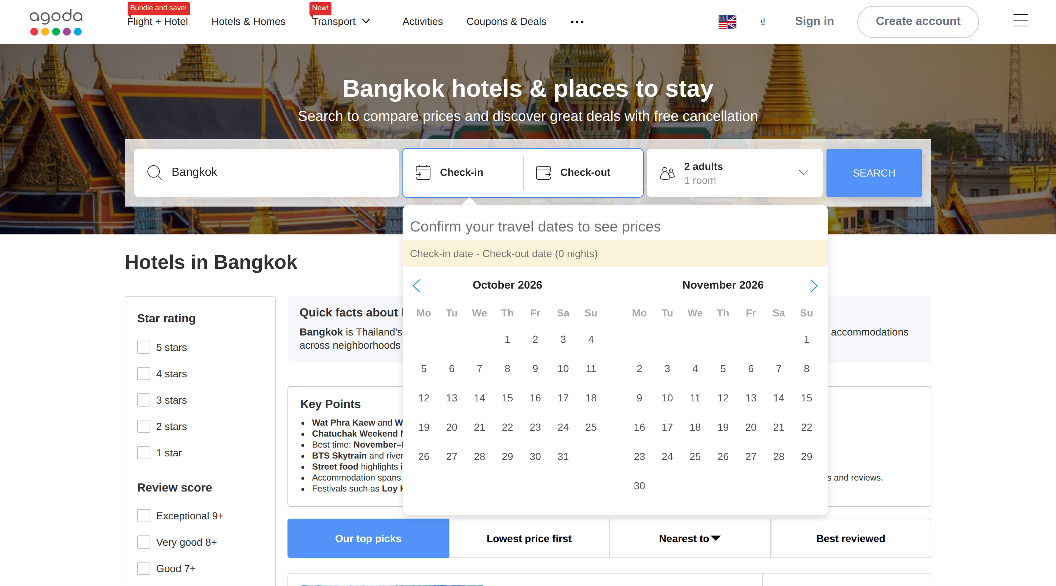The width and height of the screenshot is (1056, 586).
Task: Open language selector flag icon
Action: (727, 22)
